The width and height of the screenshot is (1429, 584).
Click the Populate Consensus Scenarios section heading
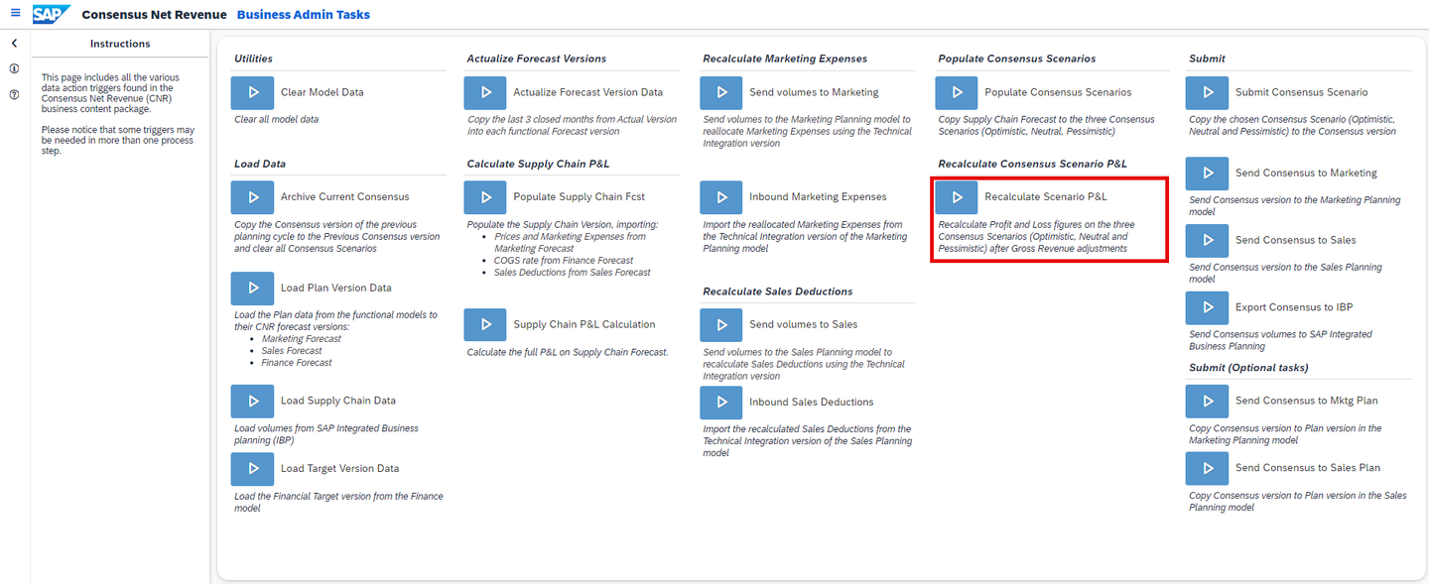[1017, 58]
